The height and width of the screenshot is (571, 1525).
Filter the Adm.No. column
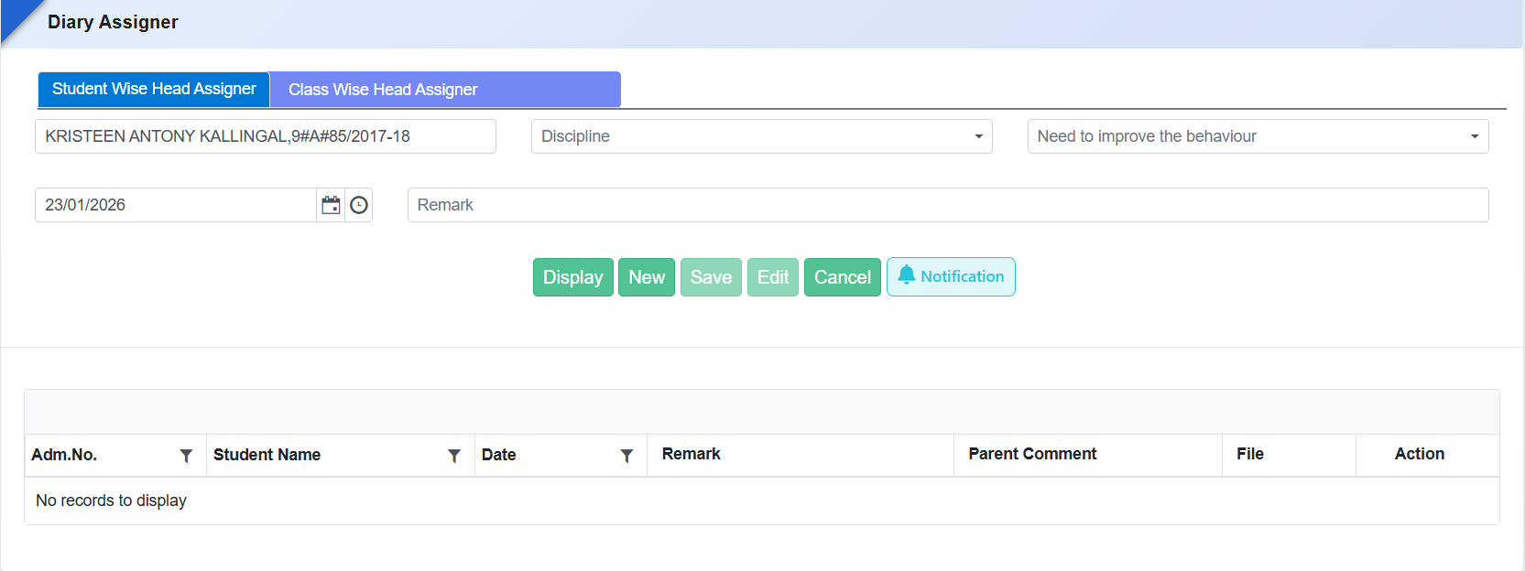[186, 456]
